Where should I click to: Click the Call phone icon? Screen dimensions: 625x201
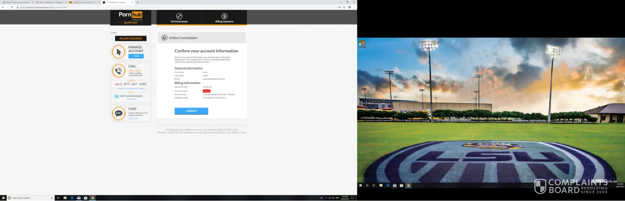coord(118,71)
